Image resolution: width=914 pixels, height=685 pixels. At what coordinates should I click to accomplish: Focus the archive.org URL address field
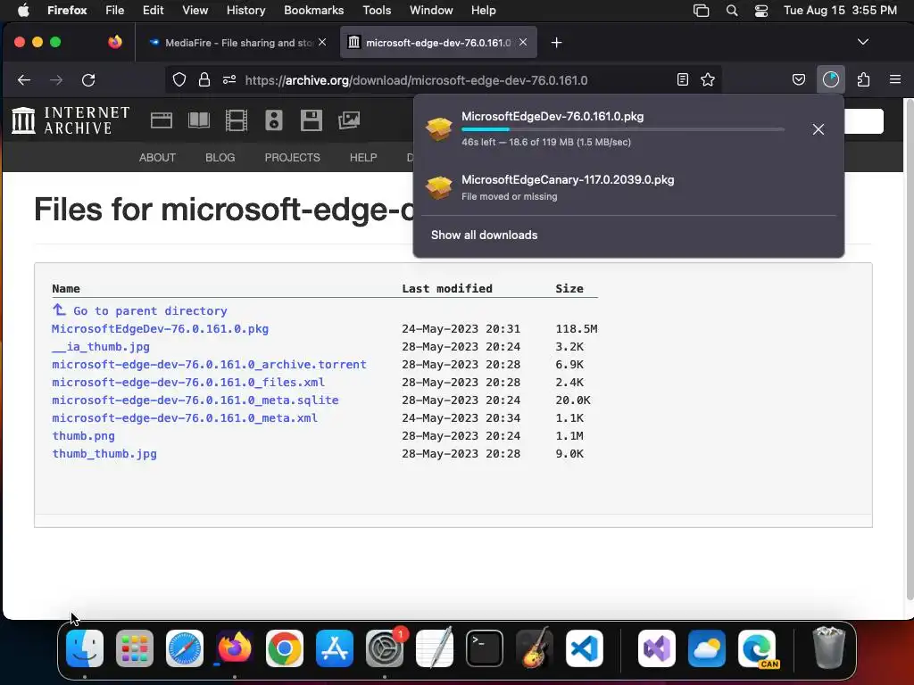pyautogui.click(x=416, y=79)
